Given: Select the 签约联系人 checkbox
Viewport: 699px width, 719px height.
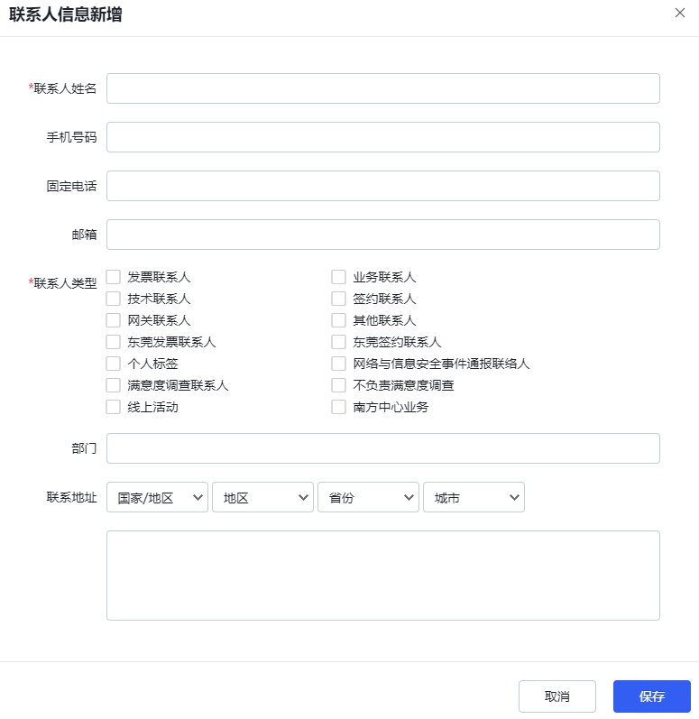Looking at the screenshot, I should (x=339, y=299).
